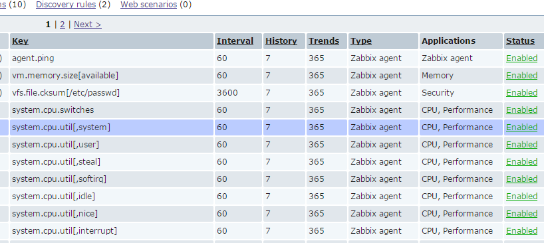Open the Discovery rules link
This screenshot has width=544, height=243.
pyautogui.click(x=66, y=5)
